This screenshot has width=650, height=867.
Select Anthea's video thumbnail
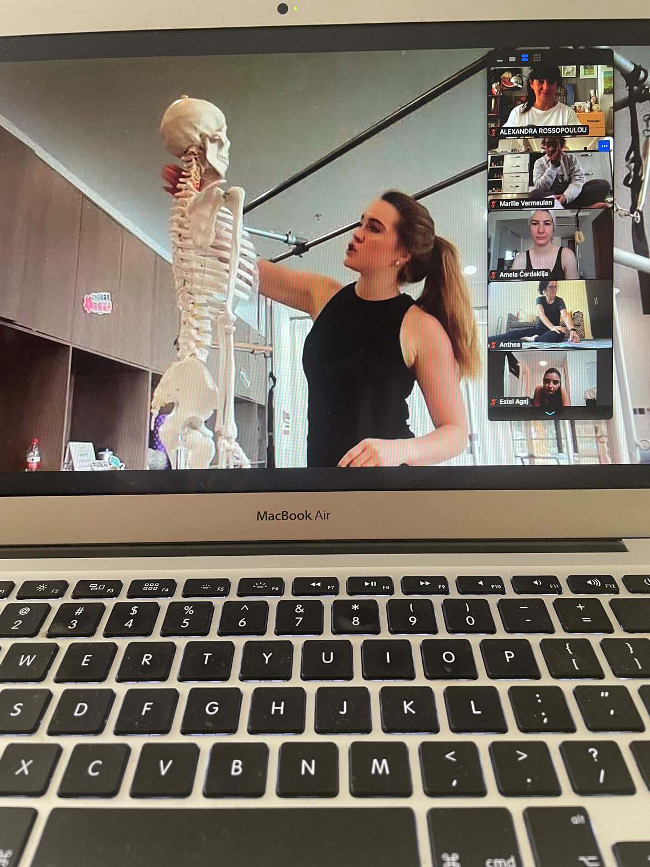[551, 315]
